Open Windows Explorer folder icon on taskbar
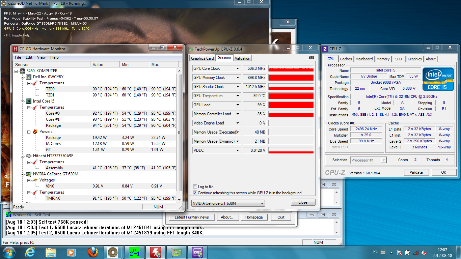Screen dimensions: 461x259 pos(51,252)
